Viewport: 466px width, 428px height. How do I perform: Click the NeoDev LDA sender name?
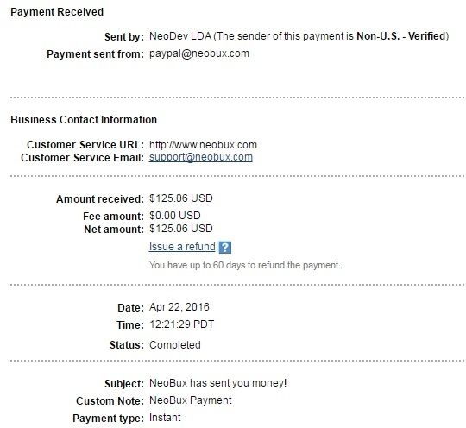pos(180,36)
